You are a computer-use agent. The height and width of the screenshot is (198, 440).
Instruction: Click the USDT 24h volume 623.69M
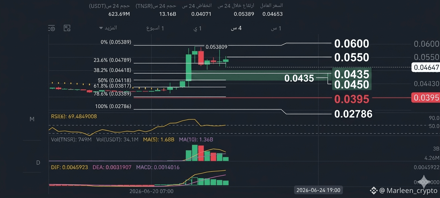pyautogui.click(x=119, y=14)
